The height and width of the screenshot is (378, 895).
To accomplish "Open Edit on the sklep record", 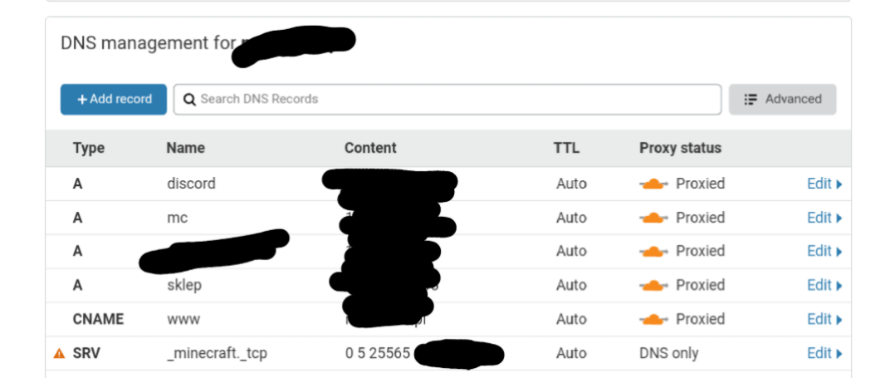I will [x=824, y=285].
